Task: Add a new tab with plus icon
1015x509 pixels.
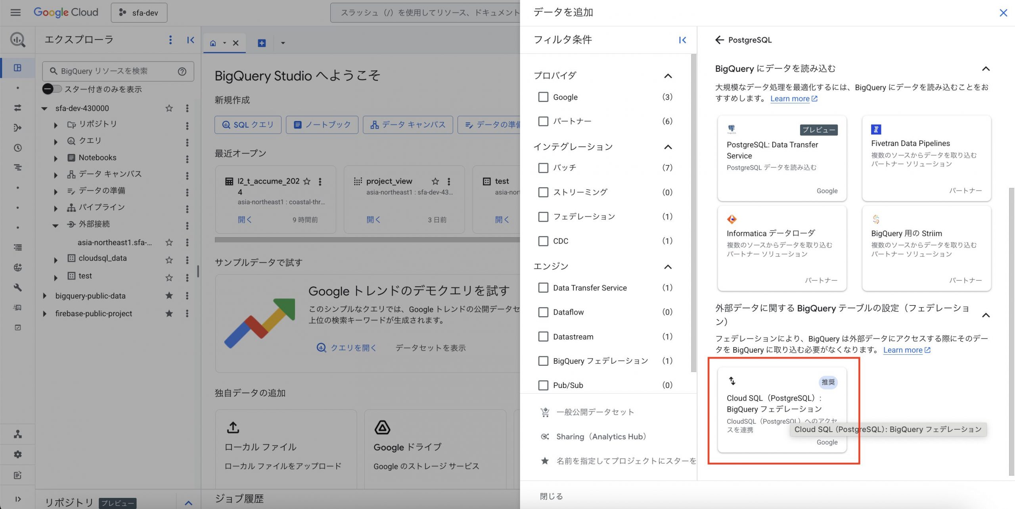Action: (x=262, y=43)
